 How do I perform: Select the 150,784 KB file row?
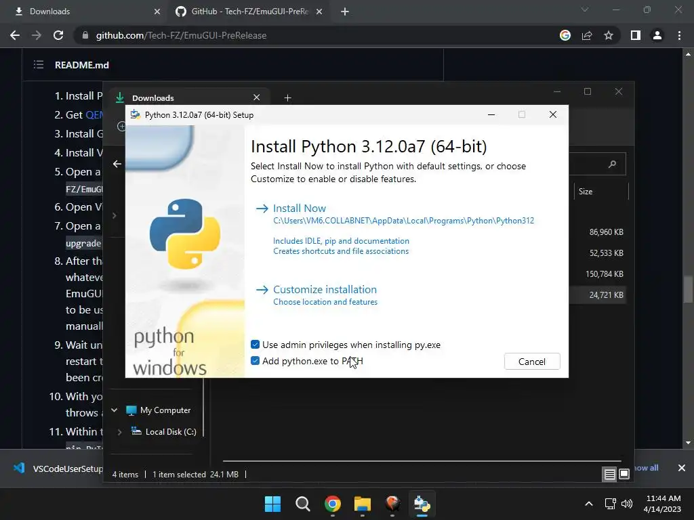(x=598, y=274)
